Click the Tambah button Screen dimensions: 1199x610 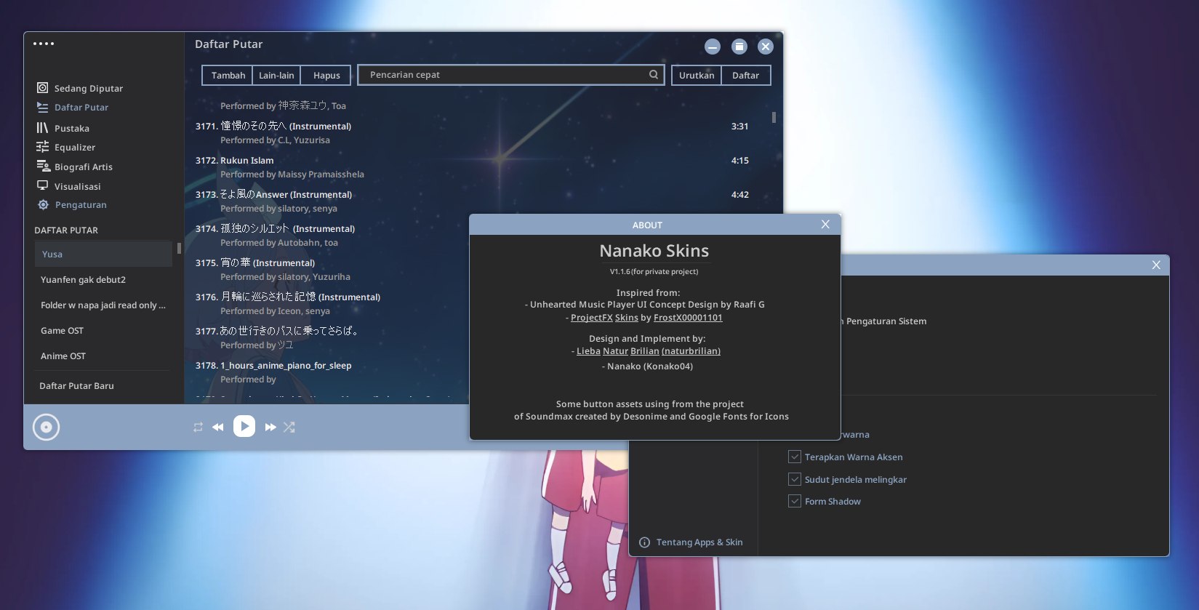coord(228,76)
